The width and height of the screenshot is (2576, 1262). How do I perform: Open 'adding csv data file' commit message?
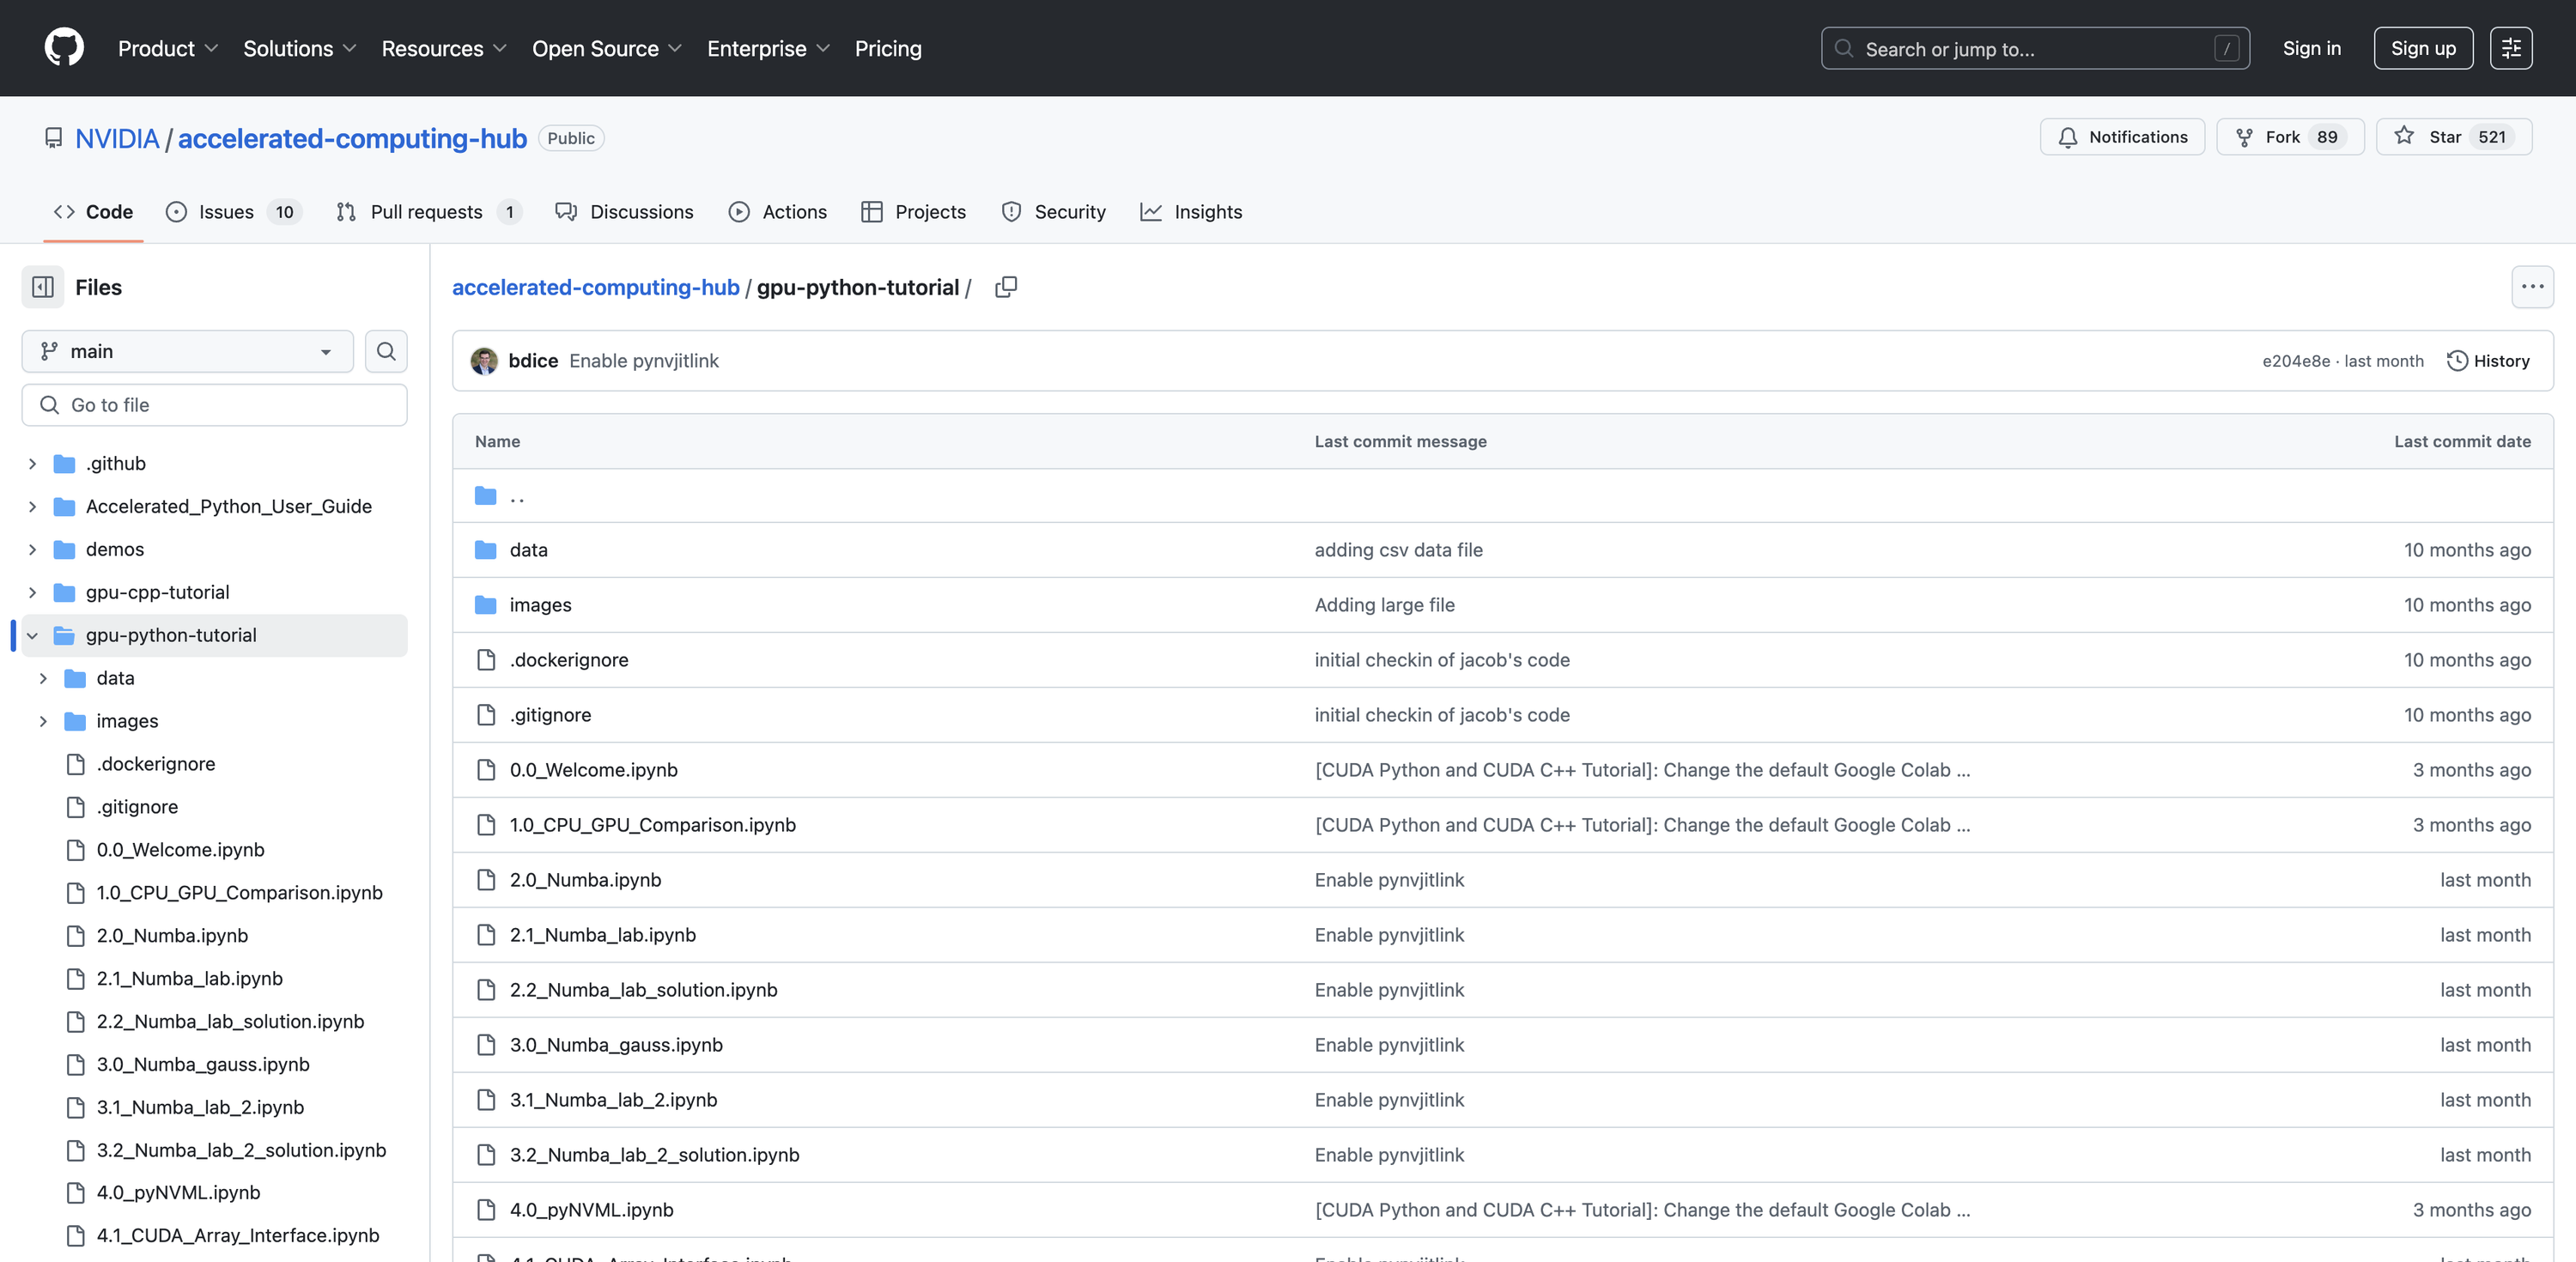tap(1398, 550)
